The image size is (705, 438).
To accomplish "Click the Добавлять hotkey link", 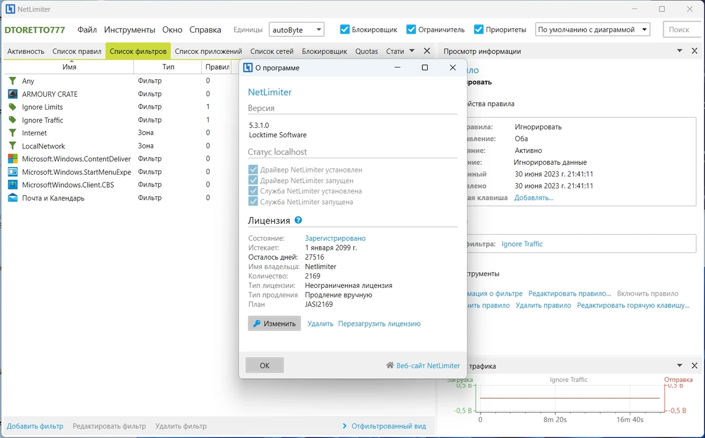I will coord(534,198).
